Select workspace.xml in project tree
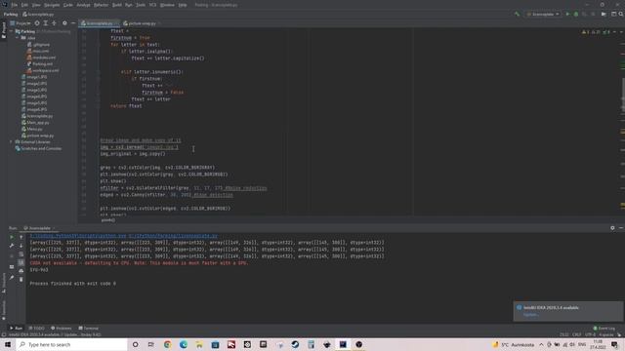Screen dimensions: 625x351 click(x=43, y=70)
